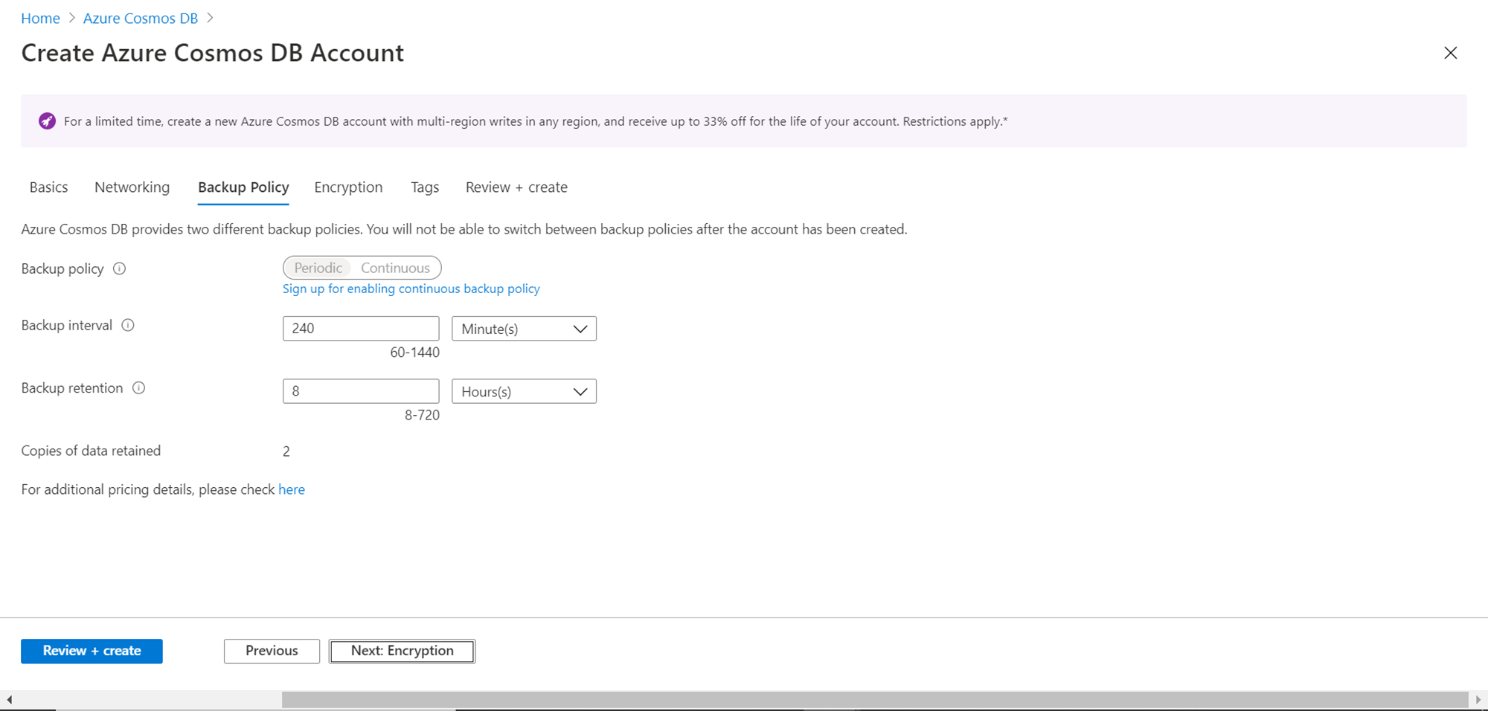This screenshot has width=1488, height=711.
Task: Click the Previous button
Action: coord(272,651)
